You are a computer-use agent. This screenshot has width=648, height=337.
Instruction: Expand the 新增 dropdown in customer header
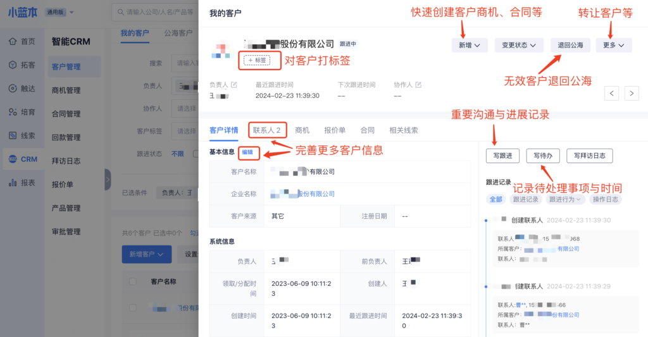(x=469, y=45)
